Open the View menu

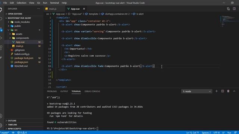pos(31,3)
